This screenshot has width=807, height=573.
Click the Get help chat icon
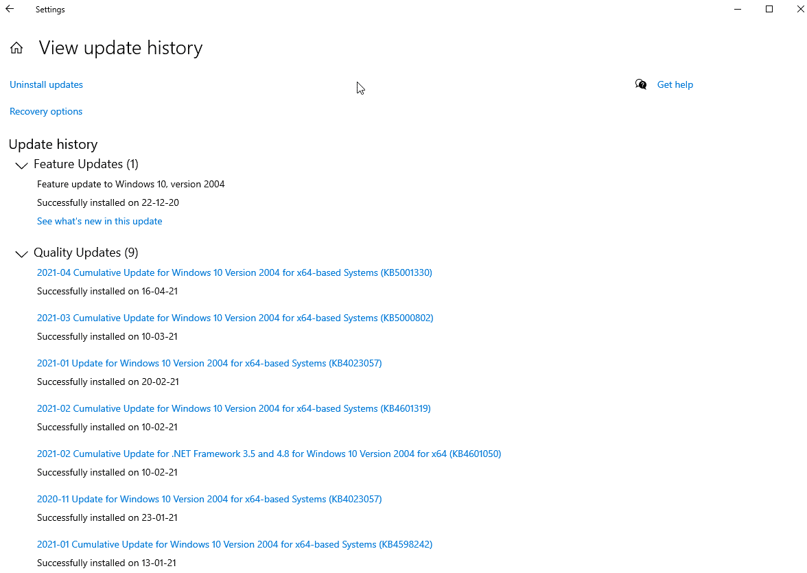pos(641,84)
